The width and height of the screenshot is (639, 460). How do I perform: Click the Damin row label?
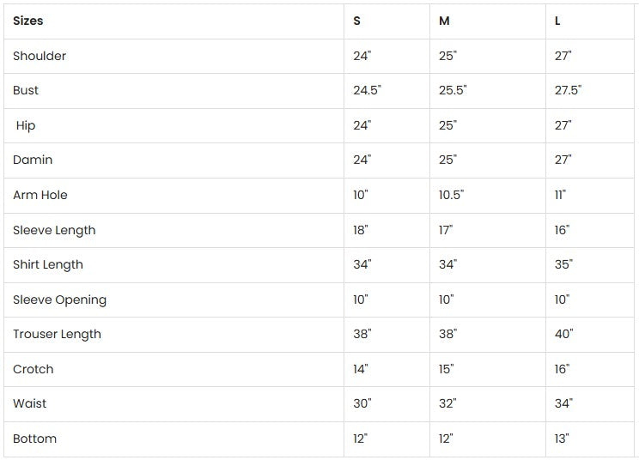coord(33,160)
